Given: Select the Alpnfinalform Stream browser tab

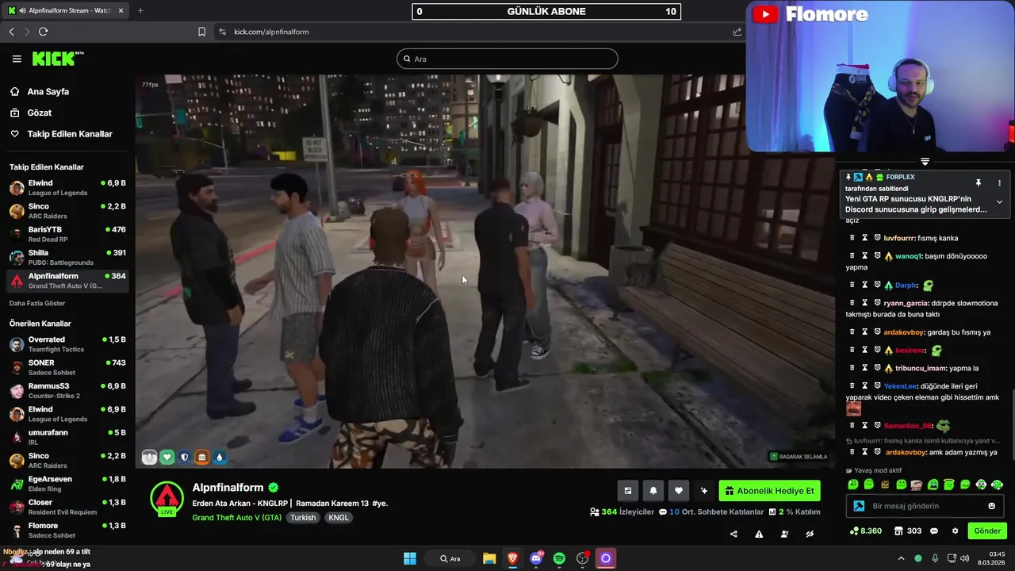Looking at the screenshot, I should click(x=66, y=10).
